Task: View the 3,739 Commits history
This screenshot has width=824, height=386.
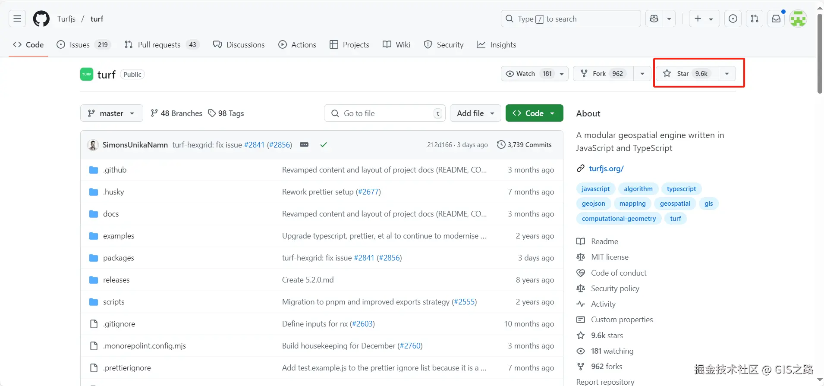Action: click(x=525, y=145)
